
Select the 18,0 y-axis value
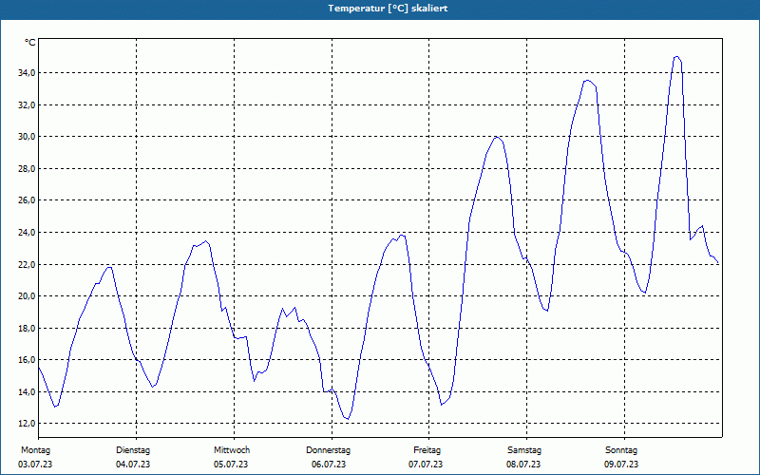coord(27,328)
